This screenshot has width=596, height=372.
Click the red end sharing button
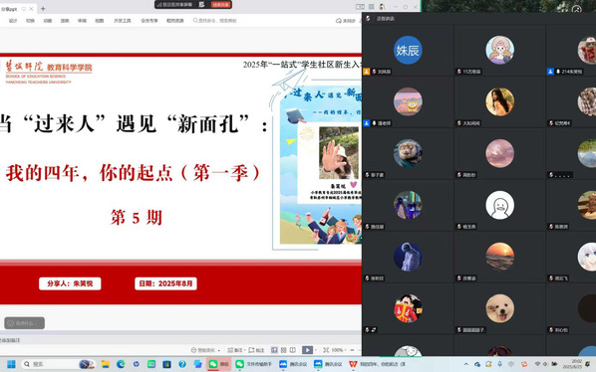(x=220, y=5)
